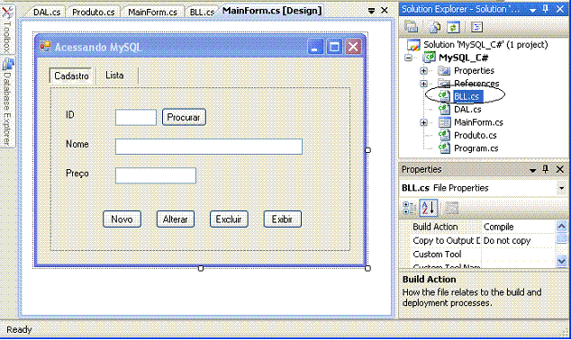The image size is (571, 340).
Task: Click the Alterar button
Action: 175,219
